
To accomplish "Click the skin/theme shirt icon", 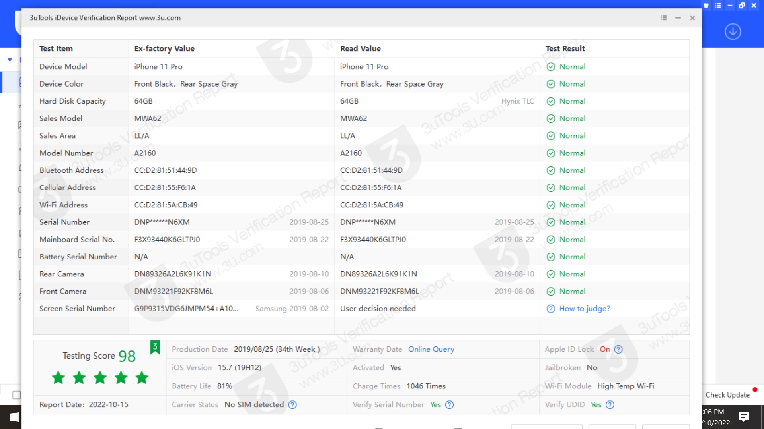I will [x=706, y=6].
